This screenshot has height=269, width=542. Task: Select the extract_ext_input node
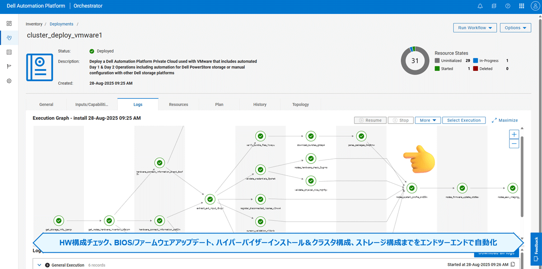[210, 199]
